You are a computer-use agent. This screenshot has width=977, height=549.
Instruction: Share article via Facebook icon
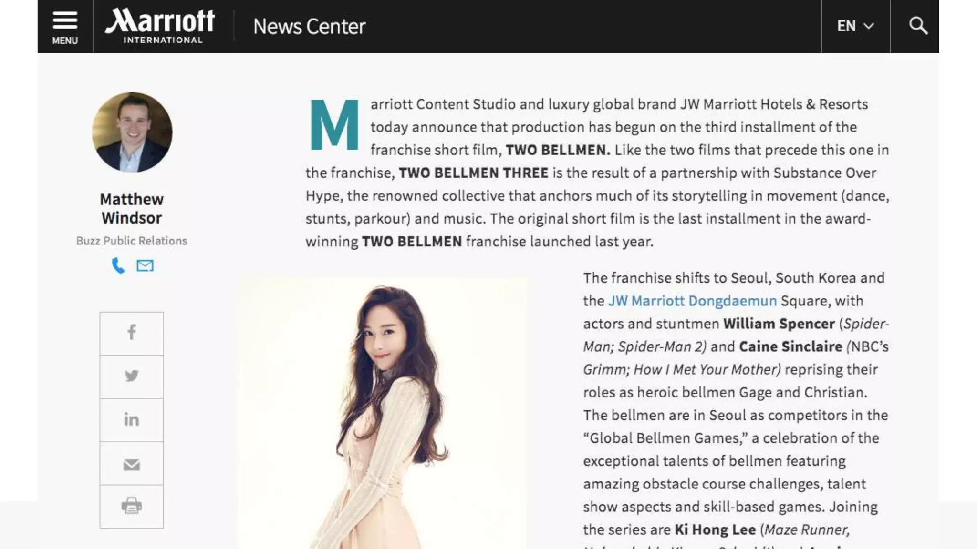pos(132,332)
